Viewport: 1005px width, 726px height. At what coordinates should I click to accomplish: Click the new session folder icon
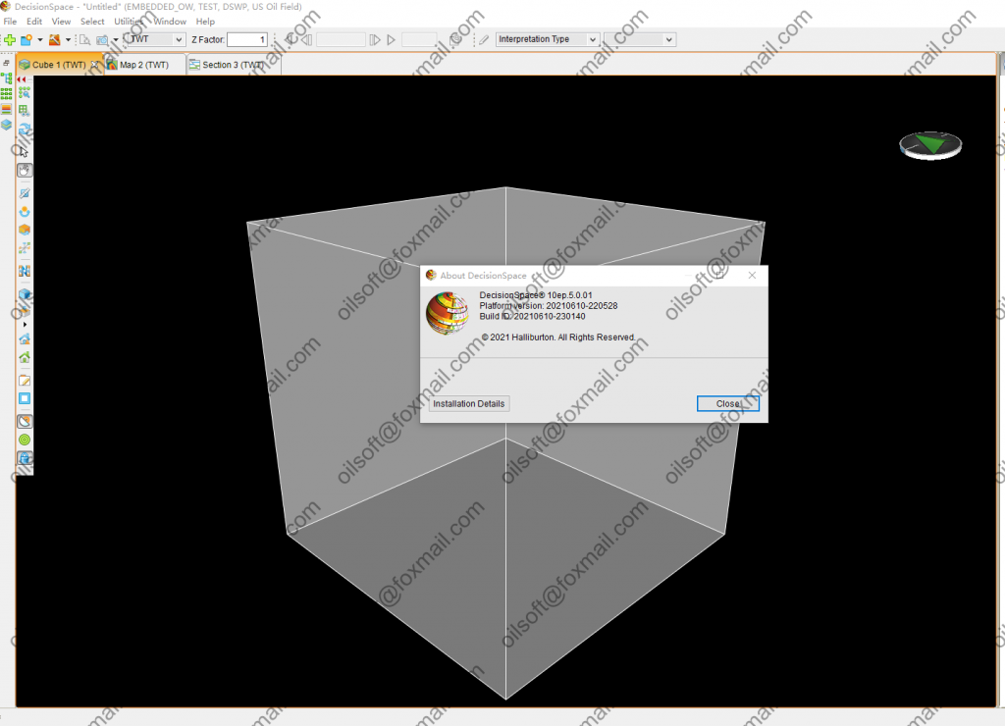point(26,39)
